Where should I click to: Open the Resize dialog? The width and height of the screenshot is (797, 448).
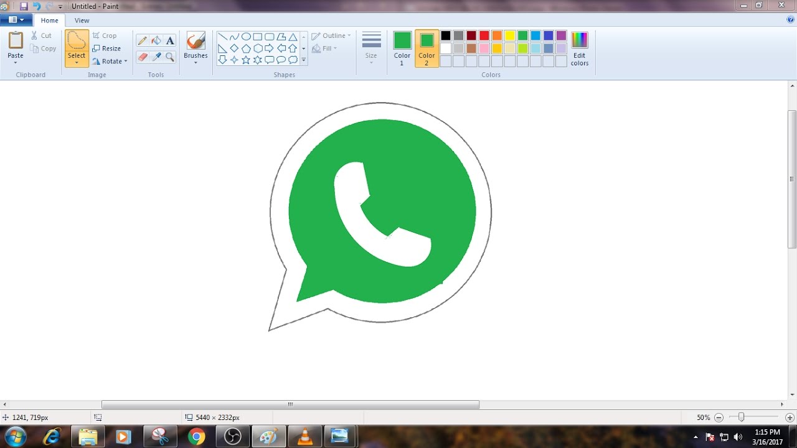tap(107, 48)
